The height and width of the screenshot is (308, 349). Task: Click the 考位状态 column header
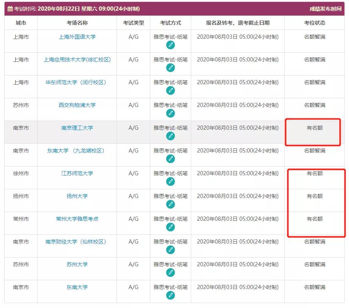coord(315,23)
